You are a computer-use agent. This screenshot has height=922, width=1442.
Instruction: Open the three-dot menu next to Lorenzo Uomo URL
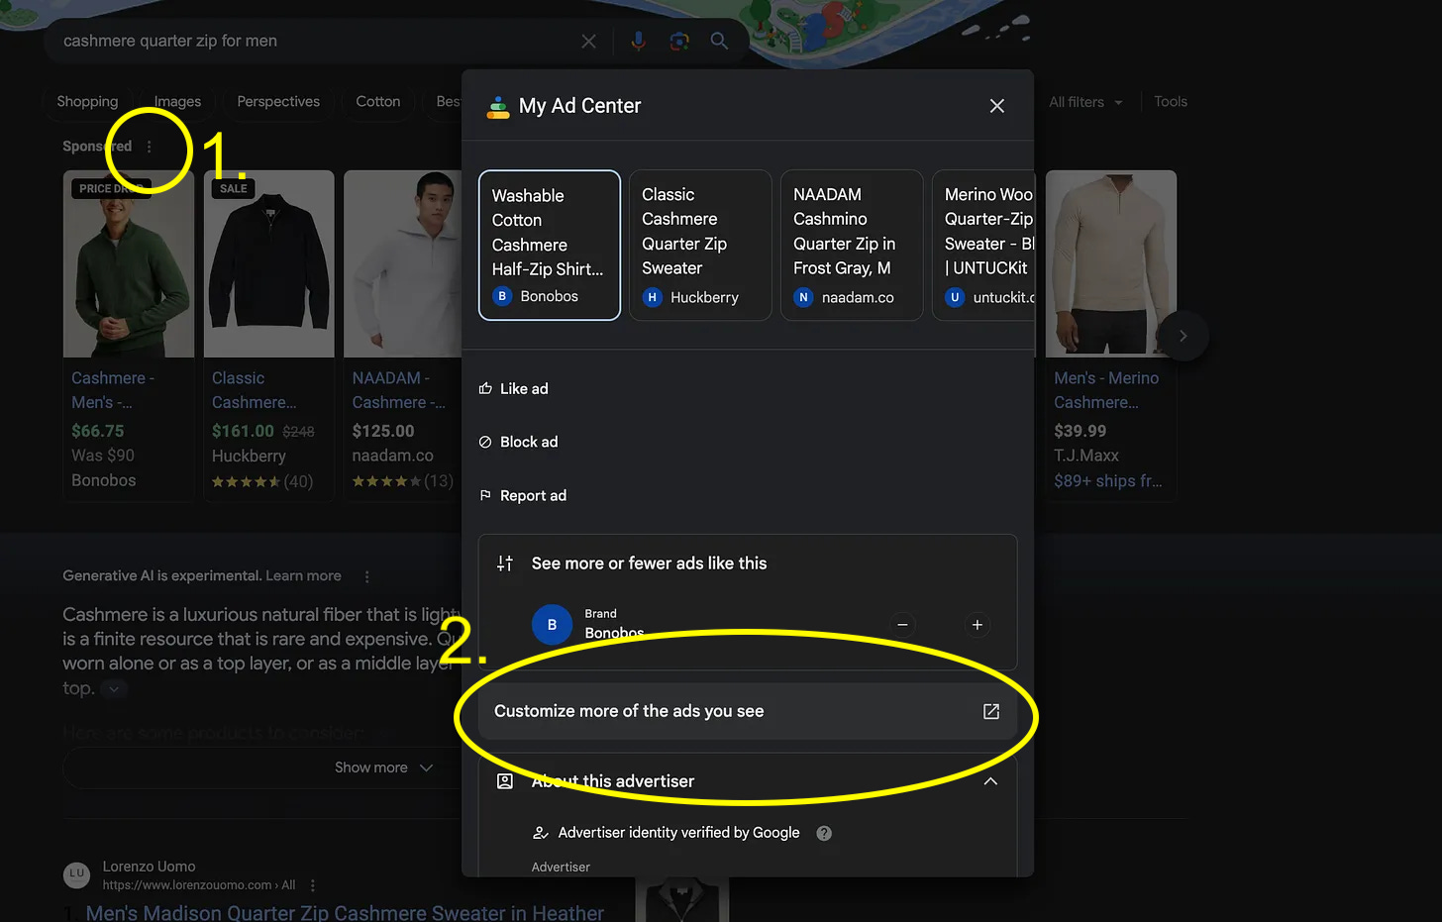(x=313, y=885)
